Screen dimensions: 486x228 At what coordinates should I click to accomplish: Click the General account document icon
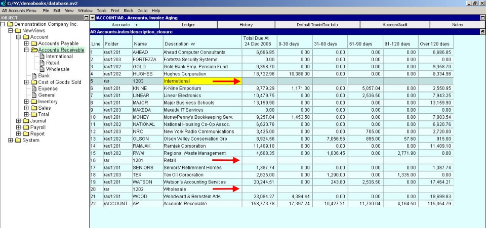coord(33,95)
